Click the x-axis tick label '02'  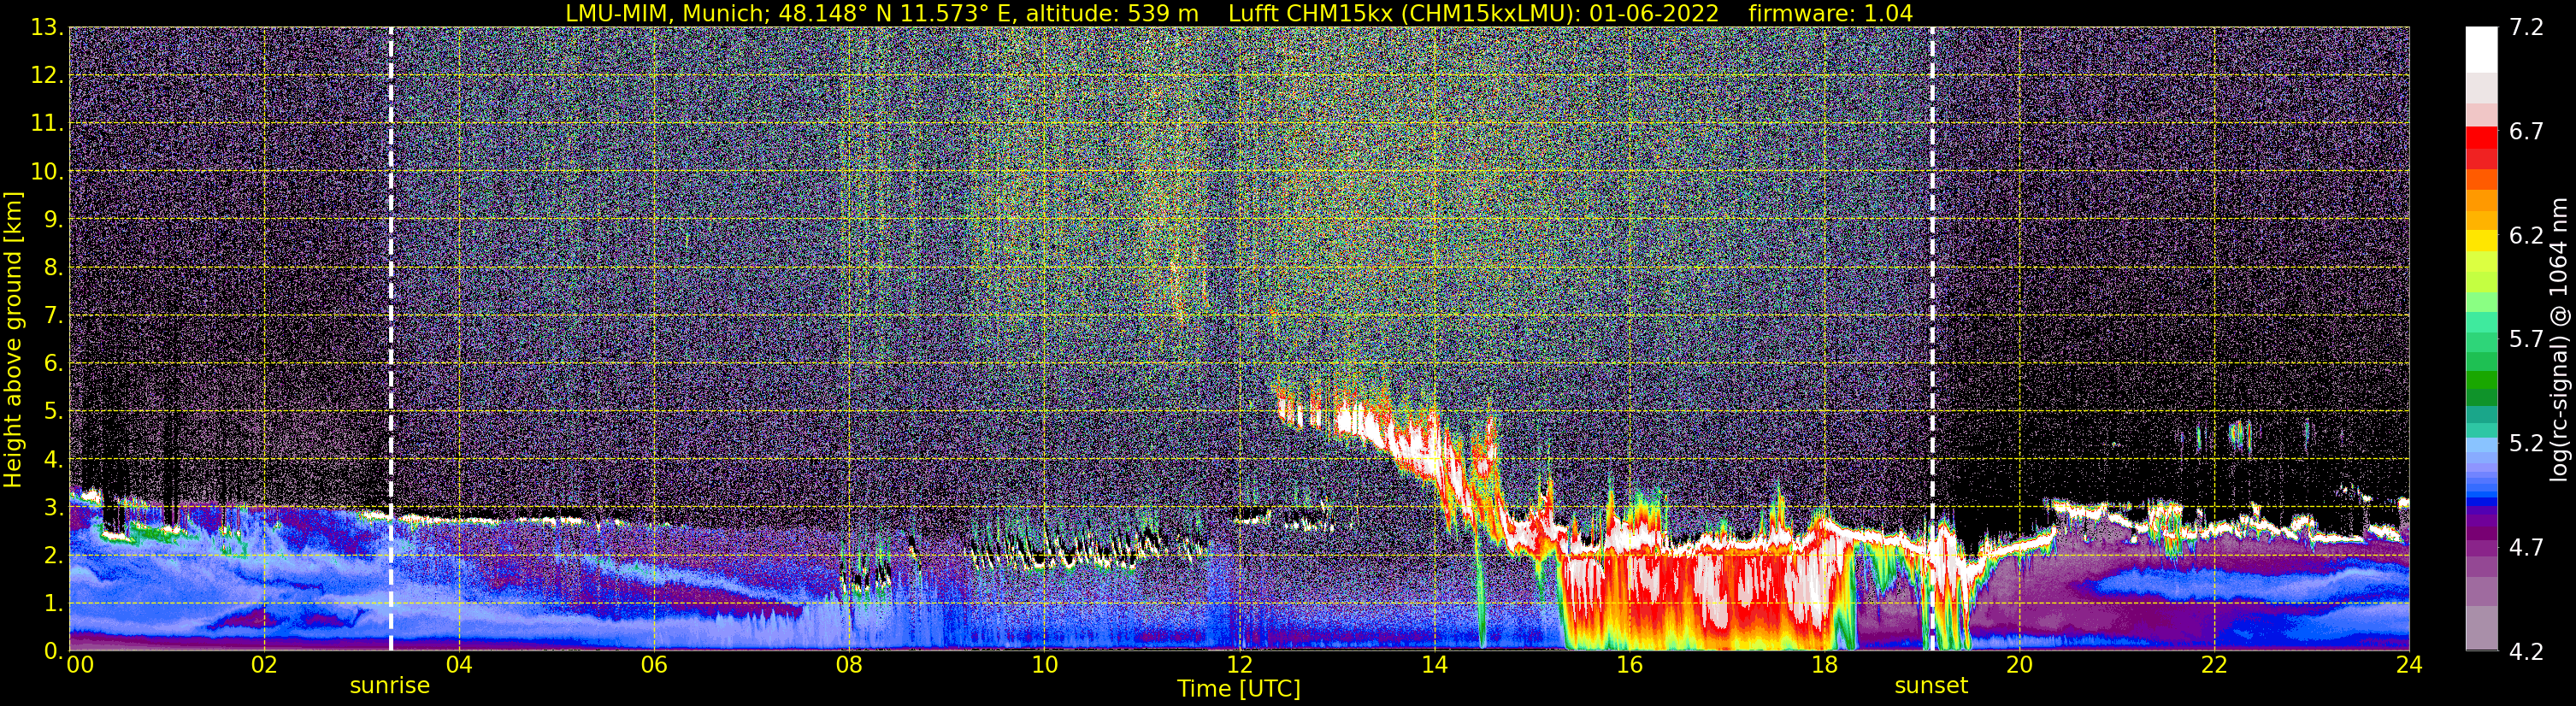coord(264,665)
